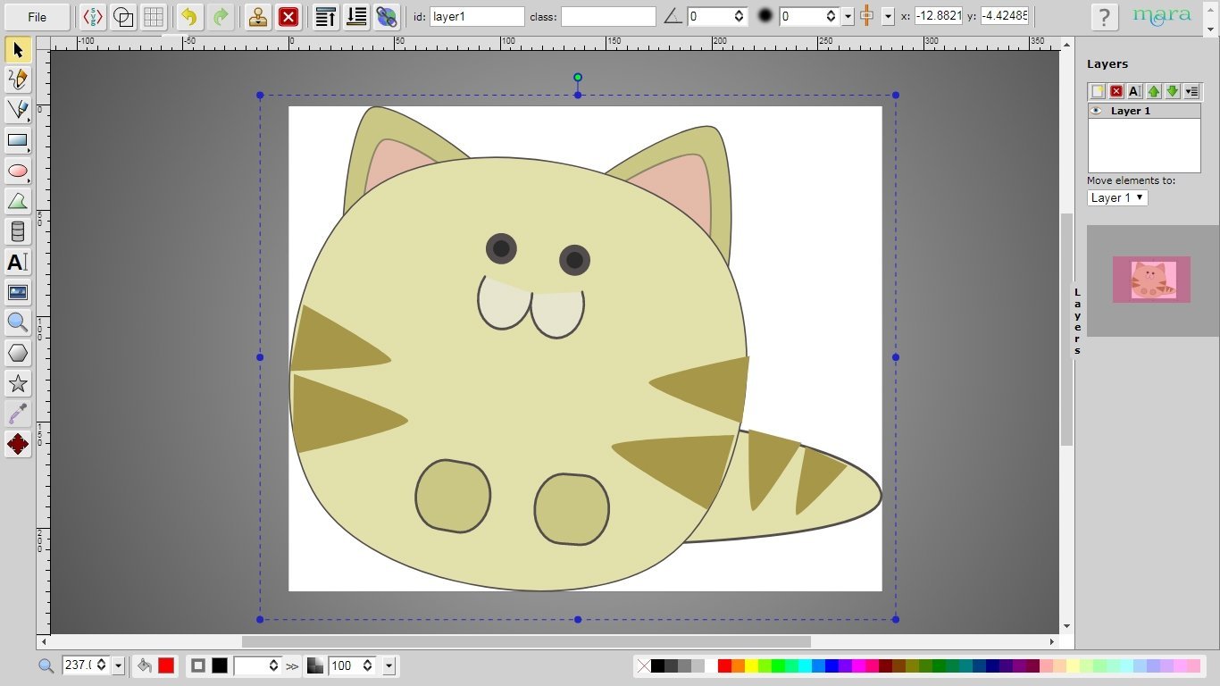Select the Rectangle tool
The height and width of the screenshot is (686, 1220).
click(18, 140)
